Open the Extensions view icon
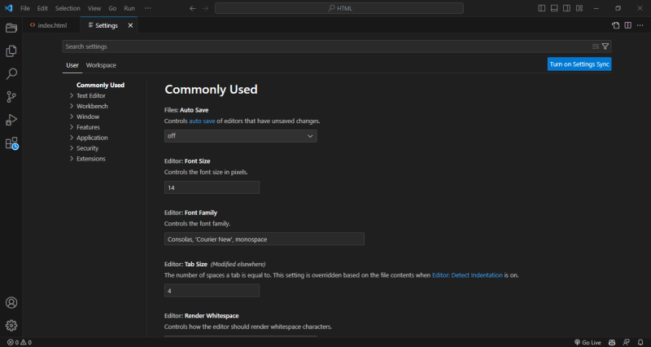This screenshot has width=651, height=347. click(x=11, y=143)
